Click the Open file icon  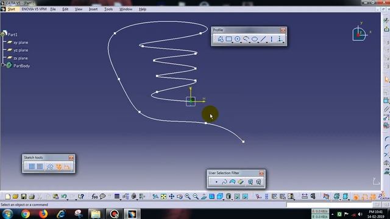point(15,196)
